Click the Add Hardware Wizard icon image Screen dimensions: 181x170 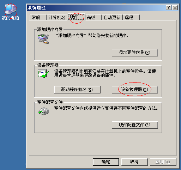[x=43, y=39]
